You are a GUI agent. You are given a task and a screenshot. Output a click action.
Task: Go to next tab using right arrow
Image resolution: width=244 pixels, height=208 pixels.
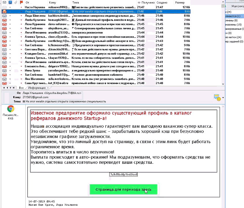[x=10, y=88]
